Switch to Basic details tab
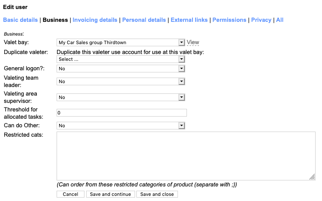 coord(21,20)
